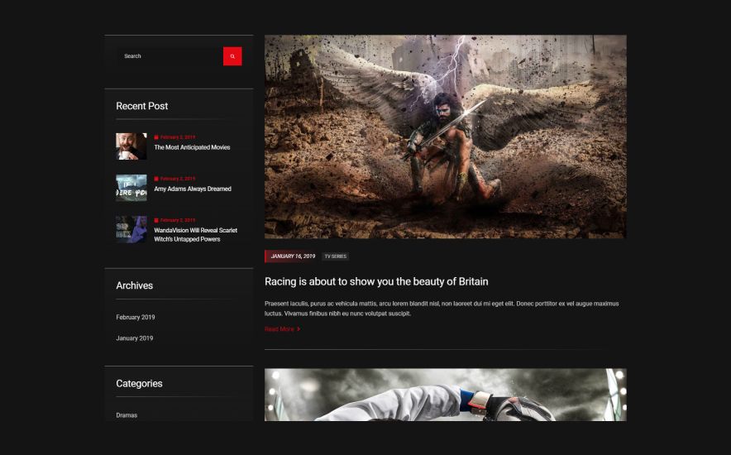Open Amy Adams Always Dreamed post link

coord(193,189)
